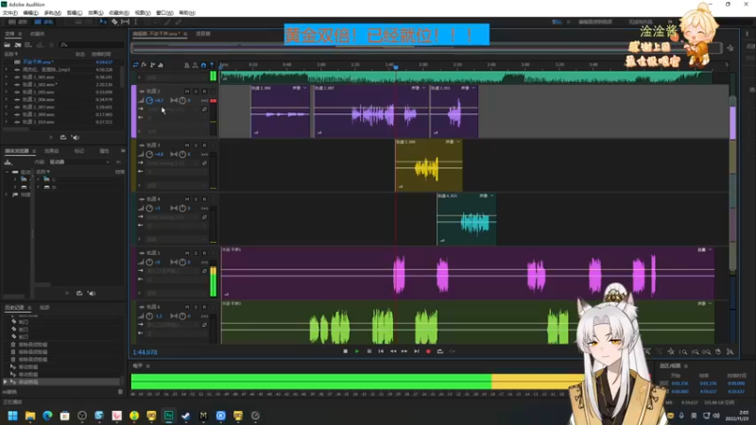Expand the mp3 file entry in Files panel

[x=7, y=69]
